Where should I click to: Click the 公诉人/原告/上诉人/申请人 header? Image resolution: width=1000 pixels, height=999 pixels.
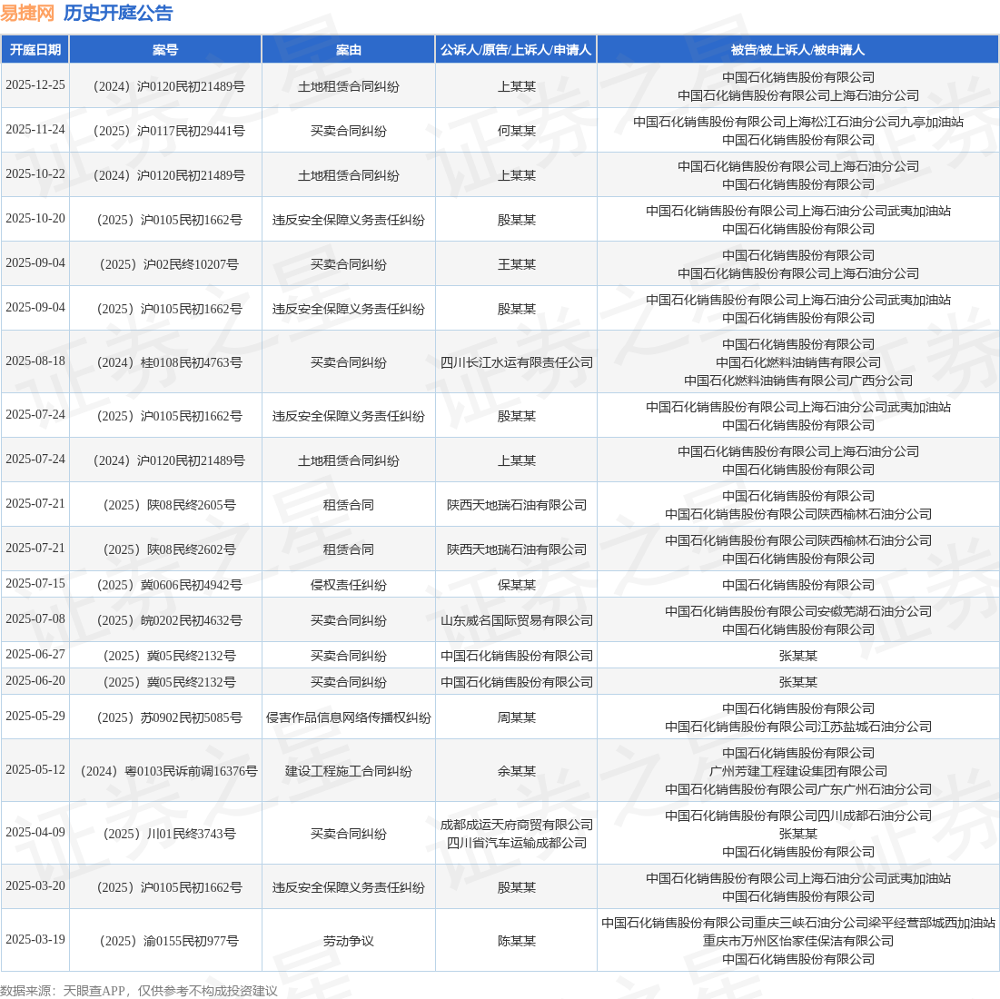click(516, 50)
